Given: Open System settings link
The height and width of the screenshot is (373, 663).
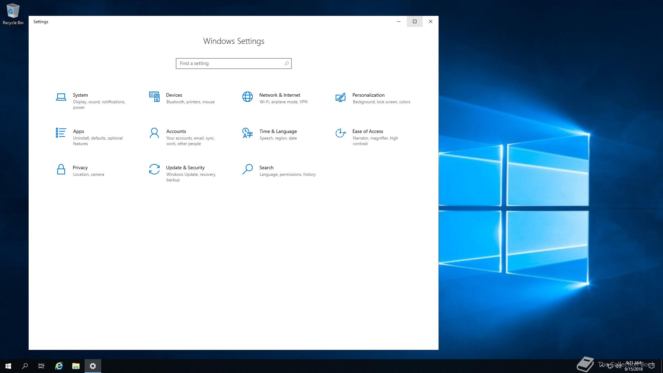Looking at the screenshot, I should 80,95.
